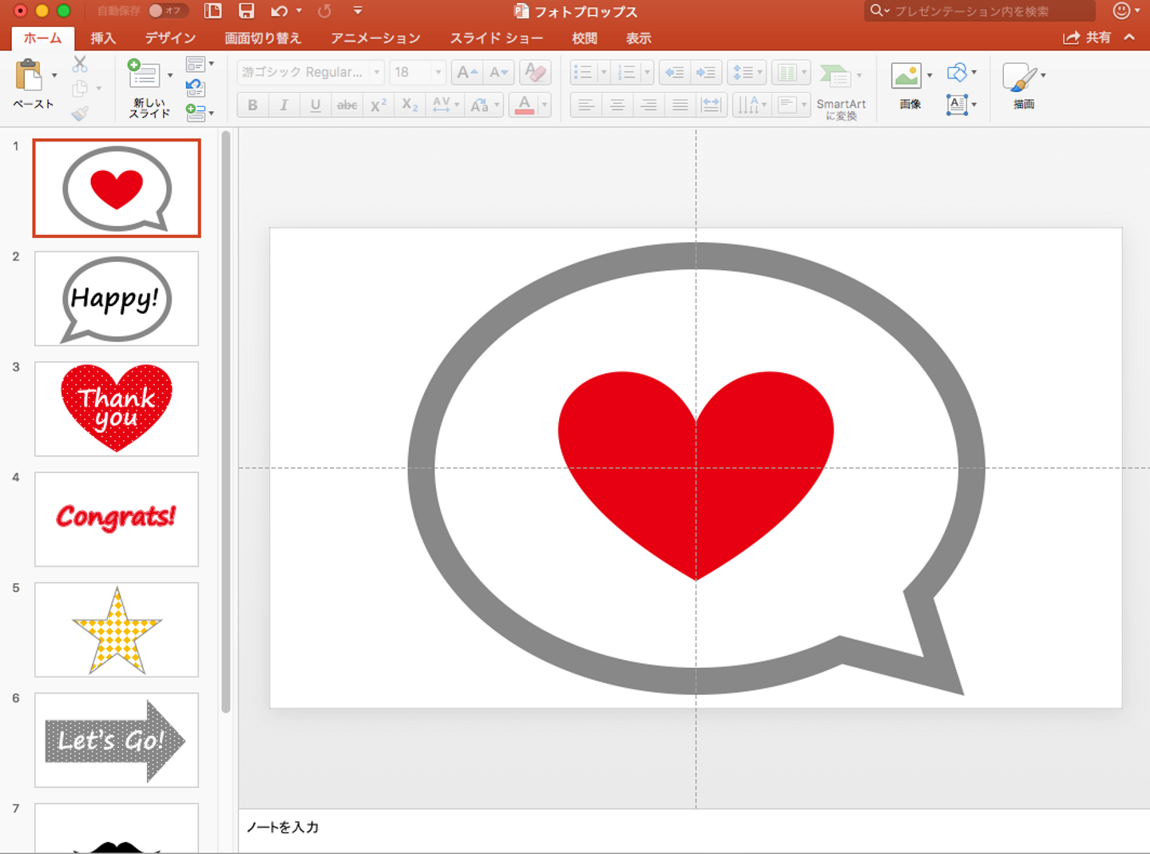This screenshot has height=854, width=1150.
Task: Select the Happy! slide thumbnail
Action: 117,299
